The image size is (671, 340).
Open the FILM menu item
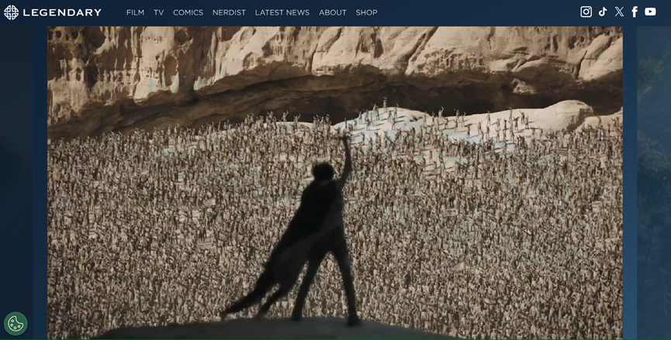(135, 12)
